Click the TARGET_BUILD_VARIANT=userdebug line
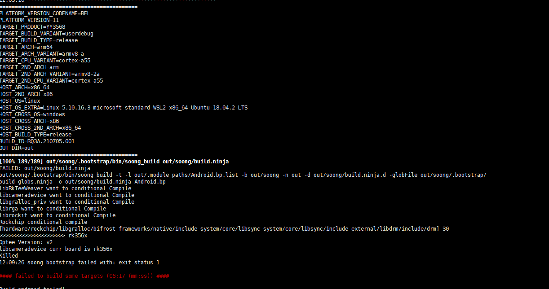This screenshot has width=549, height=289. [x=47, y=34]
